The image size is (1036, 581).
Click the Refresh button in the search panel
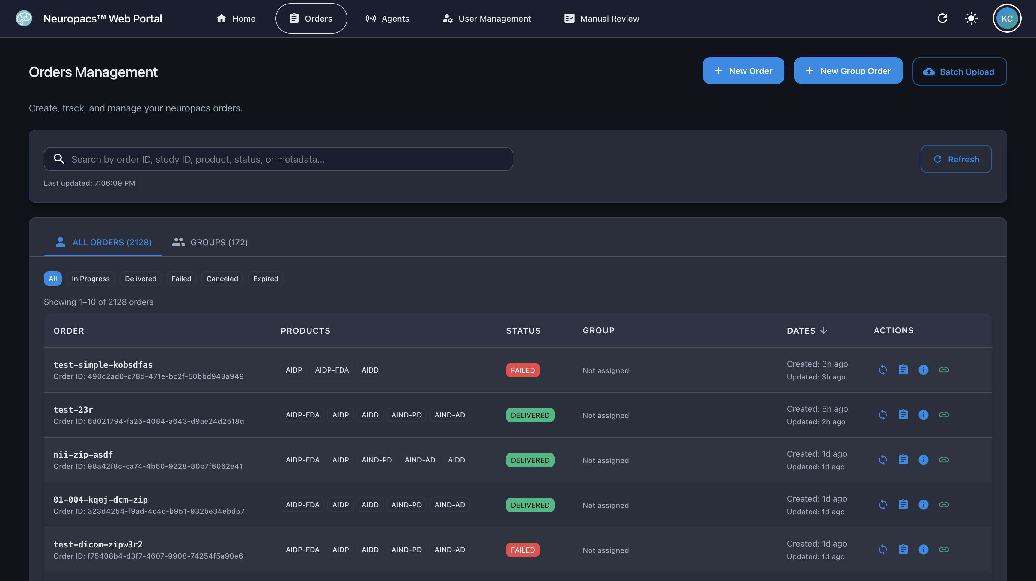[x=956, y=159]
